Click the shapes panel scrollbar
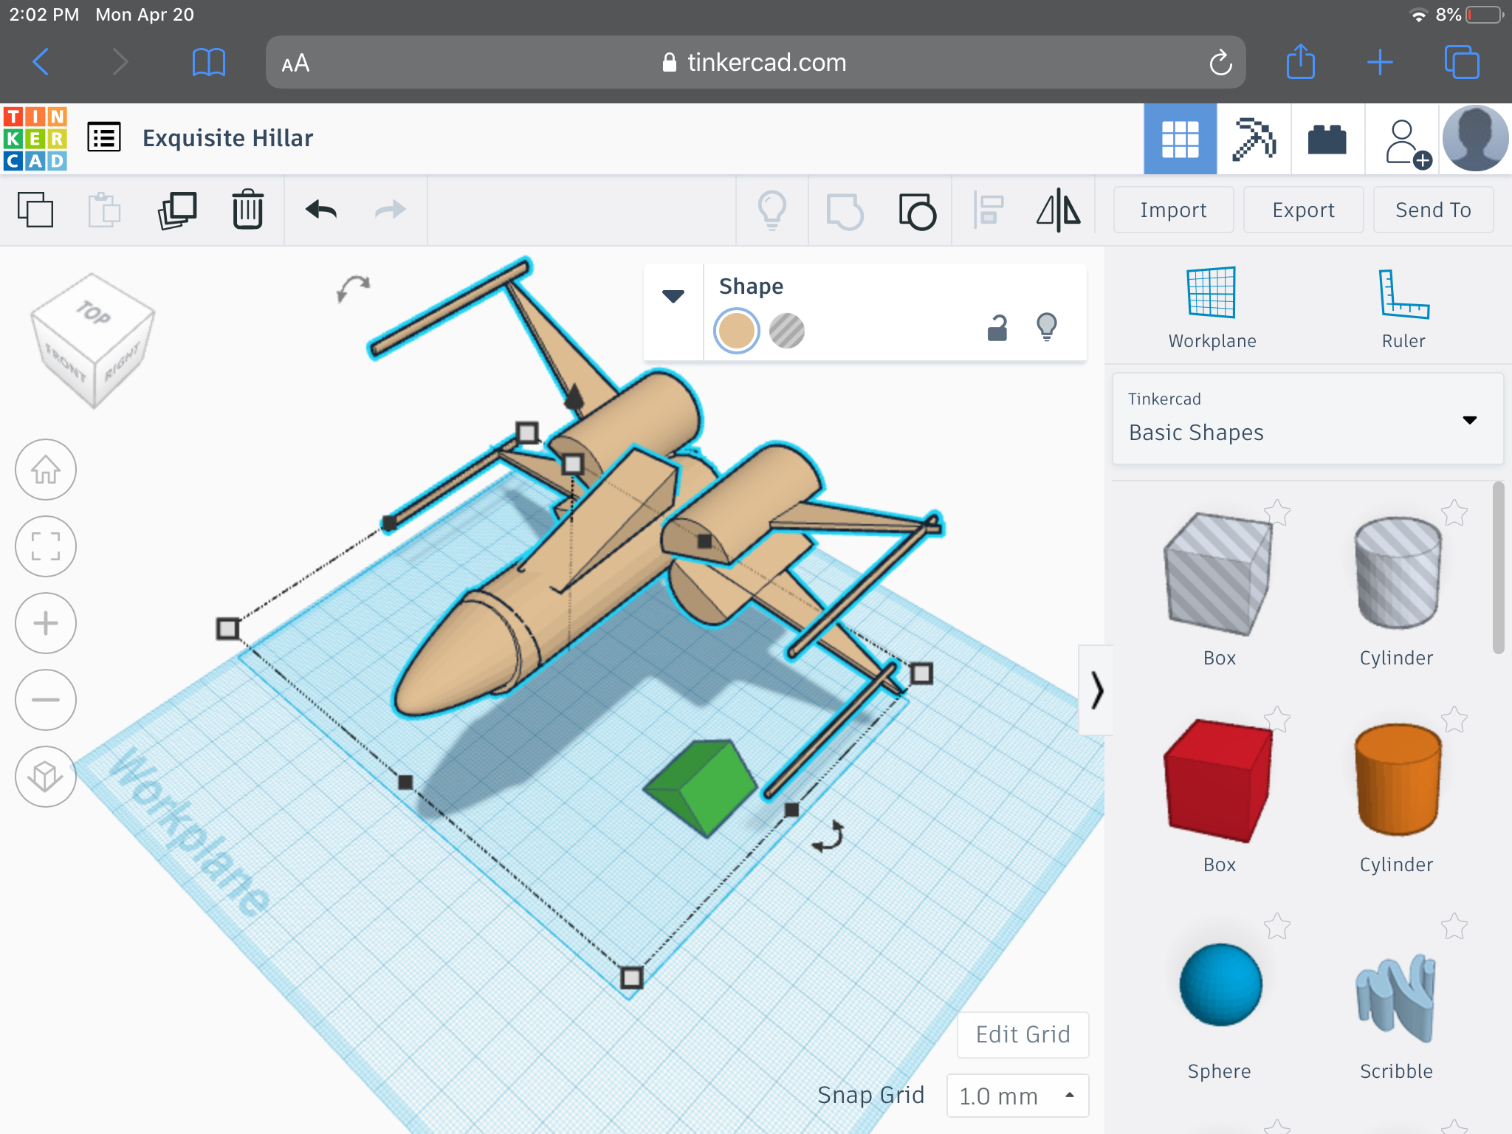1512x1134 pixels. click(1498, 568)
